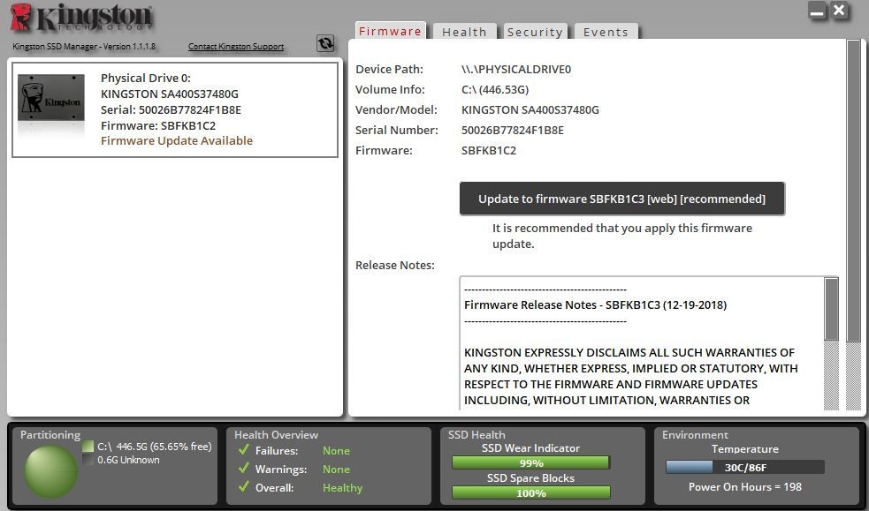Click the SSD Wear Indicator 99% bar

coord(531,462)
